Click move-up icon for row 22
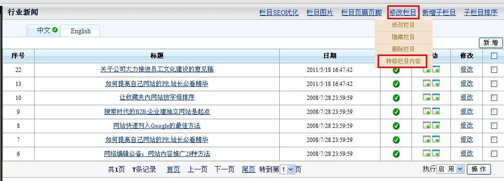Image resolution: width=504 pixels, height=181 pixels. click(427, 69)
